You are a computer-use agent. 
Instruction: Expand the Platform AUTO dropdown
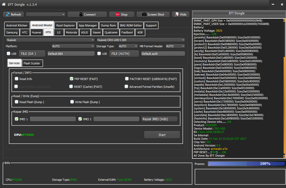73,46
